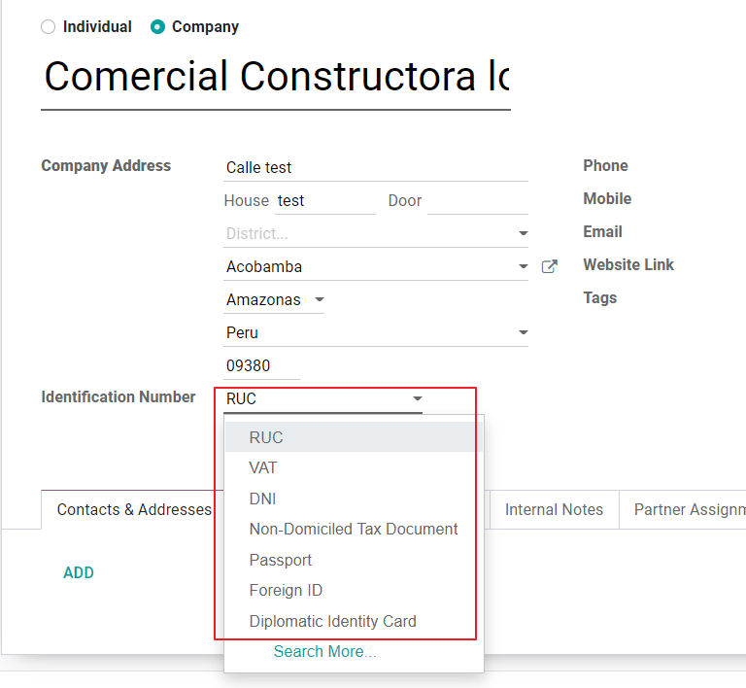Open the Acobamba city dropdown arrow
The width and height of the screenshot is (746, 688).
click(x=523, y=266)
